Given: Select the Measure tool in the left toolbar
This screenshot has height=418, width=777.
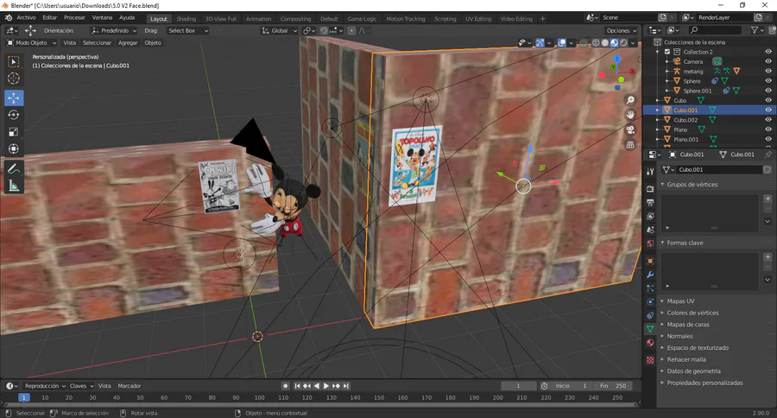Looking at the screenshot, I should coord(13,186).
